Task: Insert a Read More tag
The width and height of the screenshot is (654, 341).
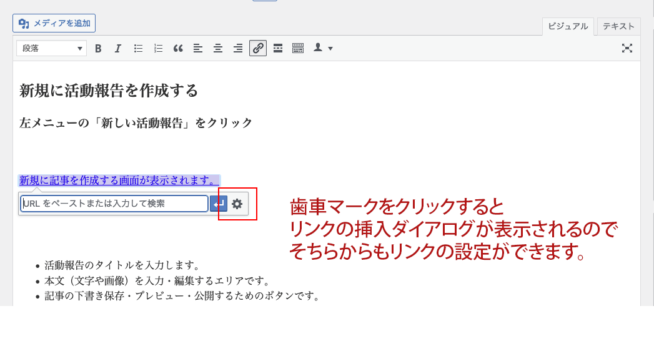Action: (x=278, y=48)
